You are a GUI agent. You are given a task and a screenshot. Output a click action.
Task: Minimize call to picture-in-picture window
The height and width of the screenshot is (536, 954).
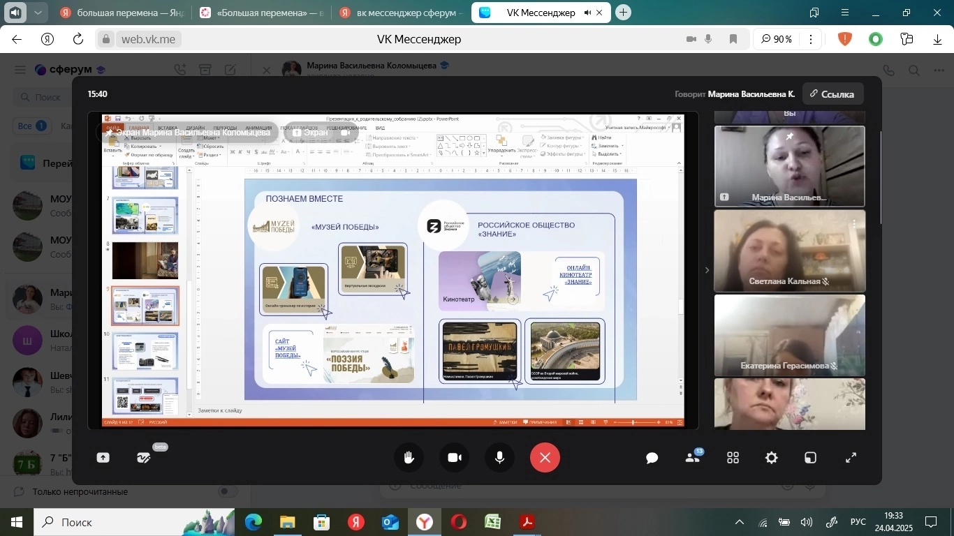[810, 458]
